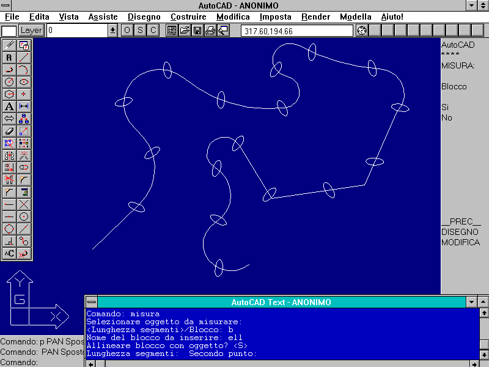The height and width of the screenshot is (367, 489).
Task: Toggle Ortho mode with the O button
Action: pos(127,30)
